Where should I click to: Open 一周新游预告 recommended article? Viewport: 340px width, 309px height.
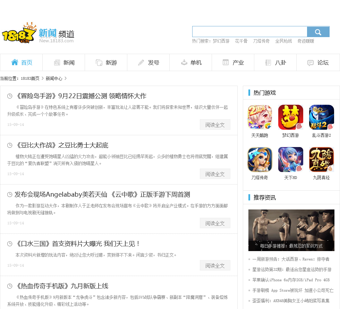click(x=291, y=259)
